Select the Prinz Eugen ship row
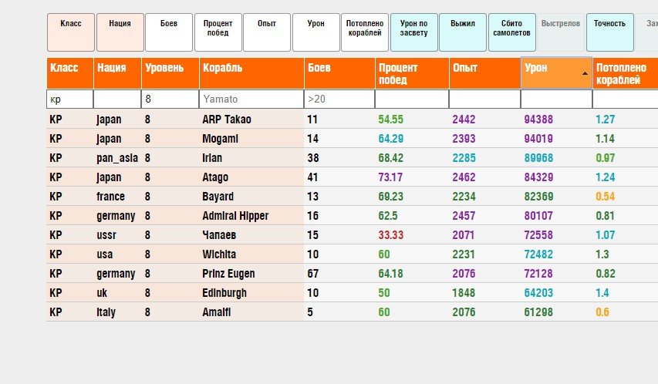Image resolution: width=658 pixels, height=384 pixels. coord(352,274)
